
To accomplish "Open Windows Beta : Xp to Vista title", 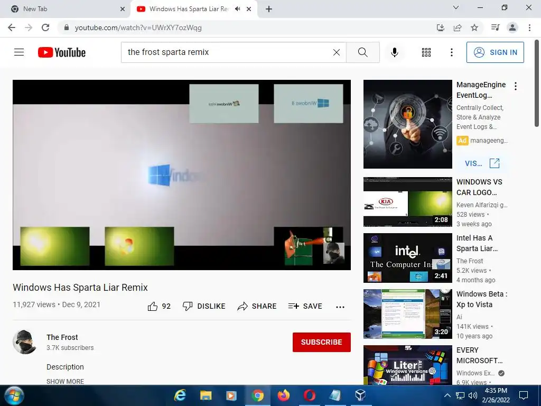I will click(482, 299).
